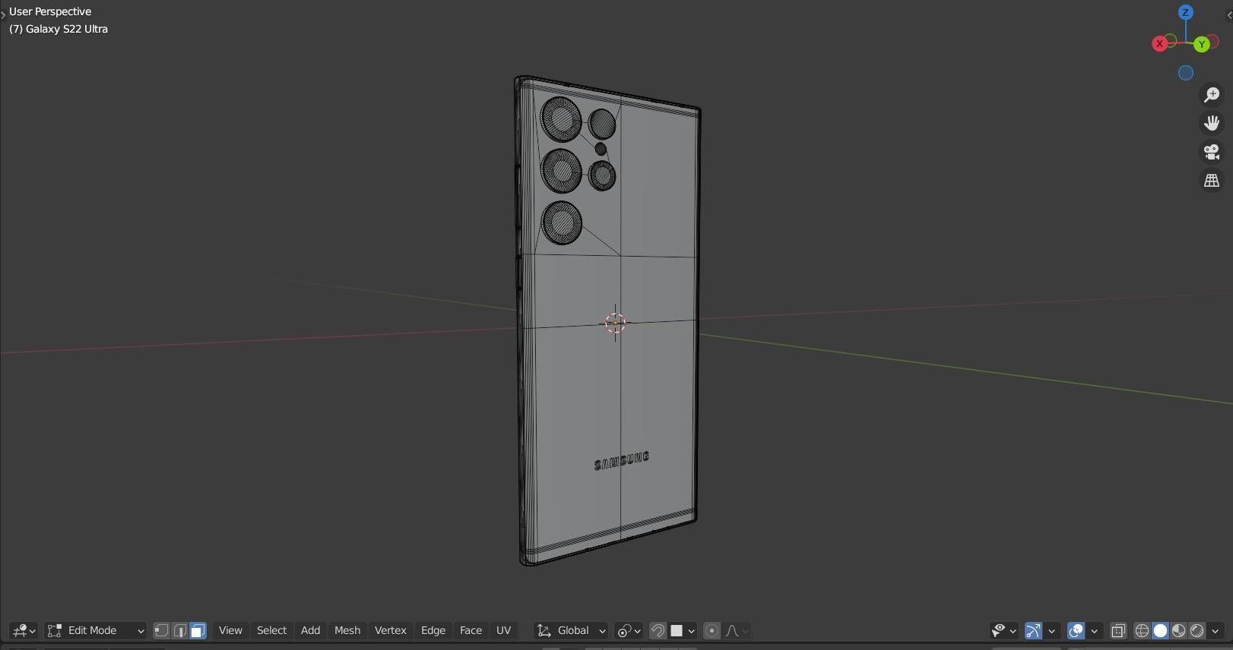
Task: Open the editor type selector
Action: (x=24, y=630)
